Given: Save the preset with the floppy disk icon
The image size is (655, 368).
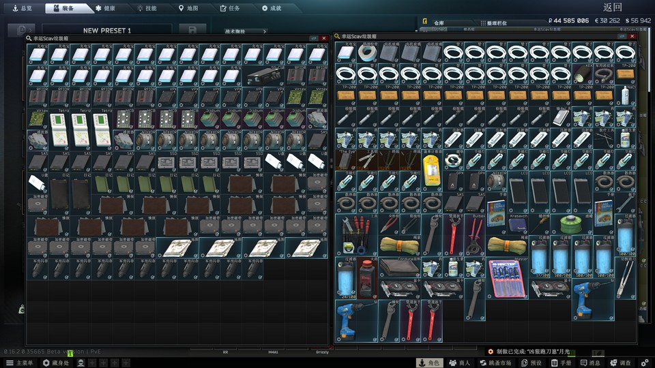Looking at the screenshot, I should click(192, 29).
